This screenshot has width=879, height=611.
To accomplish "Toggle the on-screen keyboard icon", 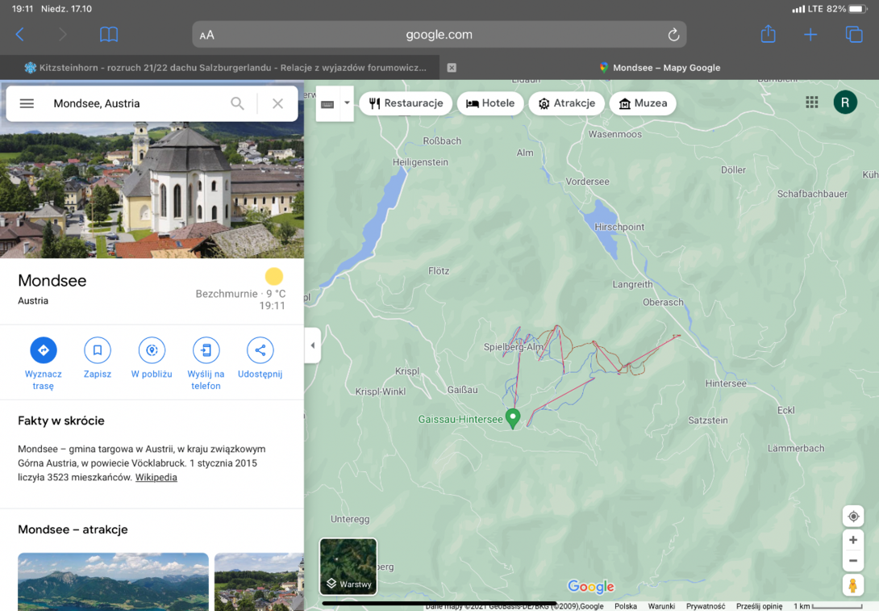I will pyautogui.click(x=328, y=104).
